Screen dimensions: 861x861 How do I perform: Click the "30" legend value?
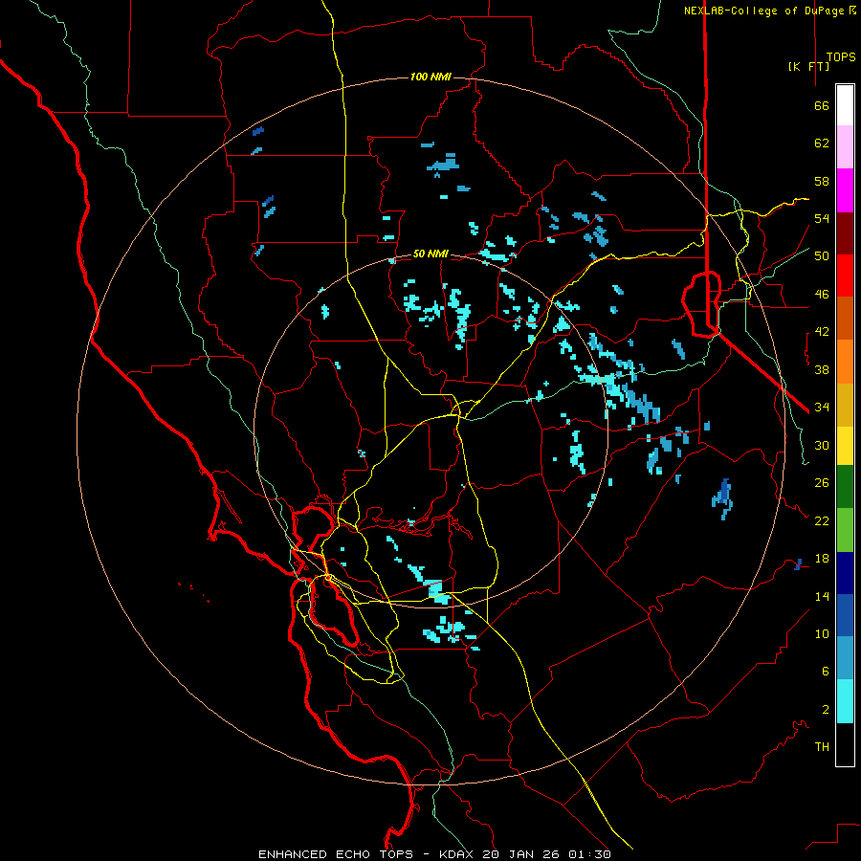coord(822,445)
